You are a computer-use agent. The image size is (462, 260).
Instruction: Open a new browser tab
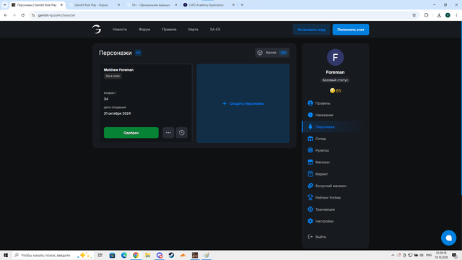click(x=242, y=5)
